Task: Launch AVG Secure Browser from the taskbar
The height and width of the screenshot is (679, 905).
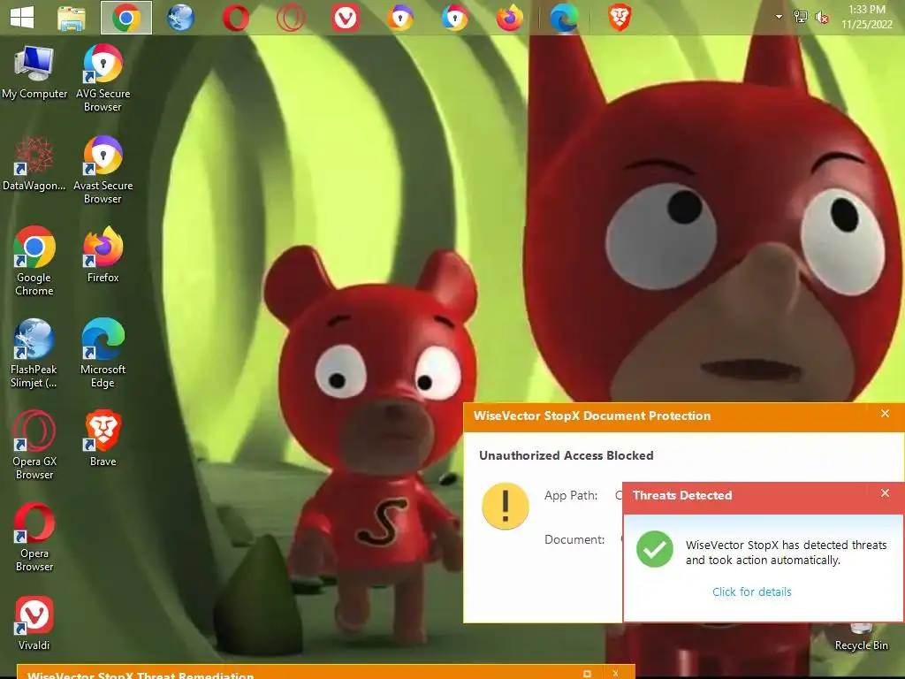Action: pos(455,18)
